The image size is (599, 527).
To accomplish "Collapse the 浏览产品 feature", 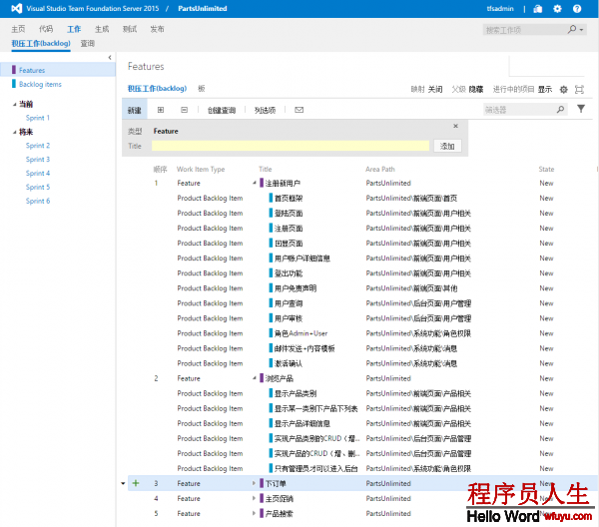I will pos(254,378).
